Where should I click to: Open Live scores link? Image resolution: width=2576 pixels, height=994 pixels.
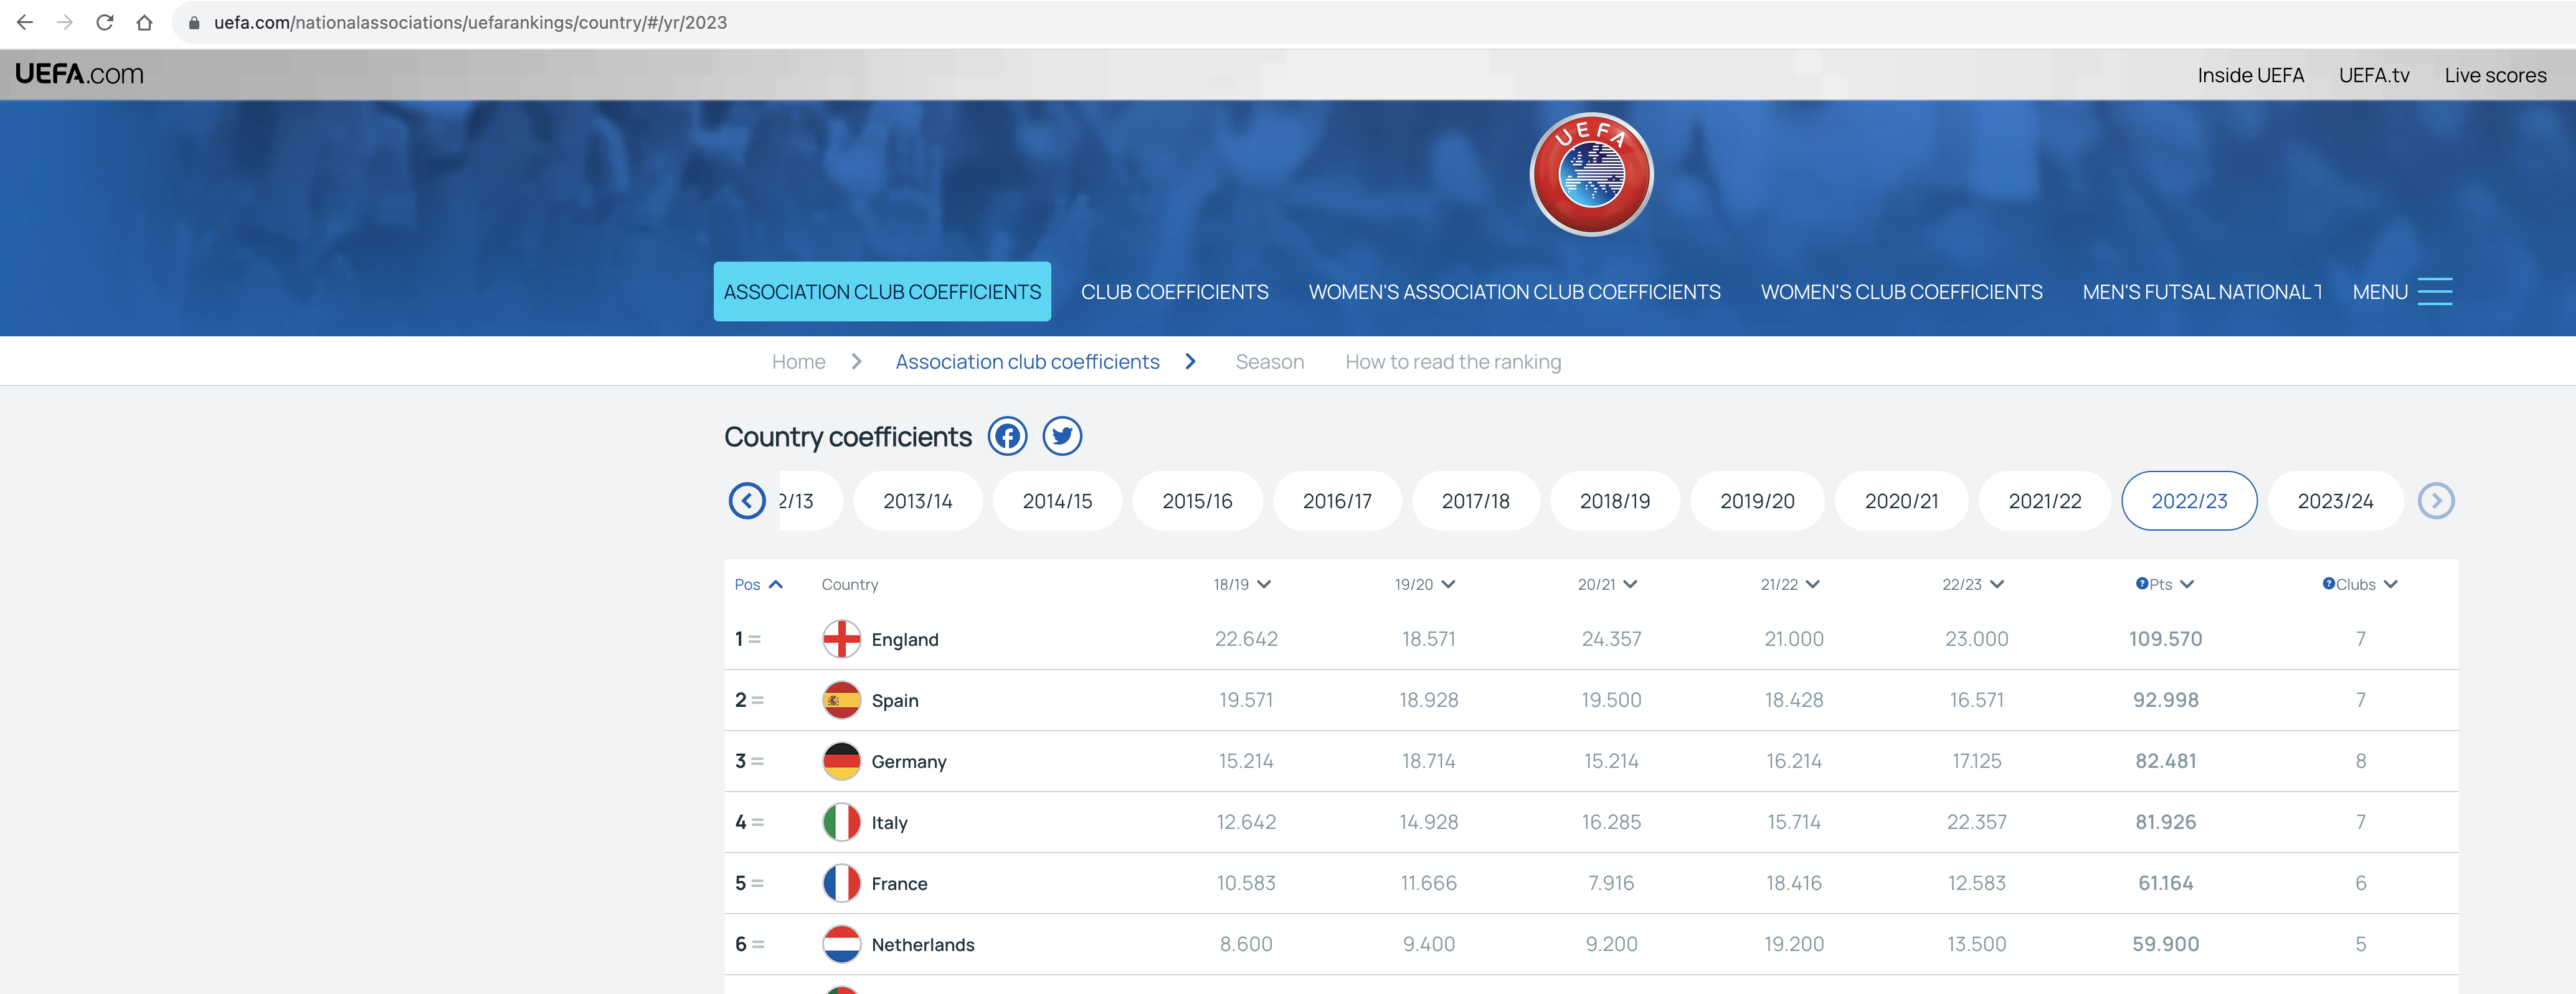click(2495, 75)
